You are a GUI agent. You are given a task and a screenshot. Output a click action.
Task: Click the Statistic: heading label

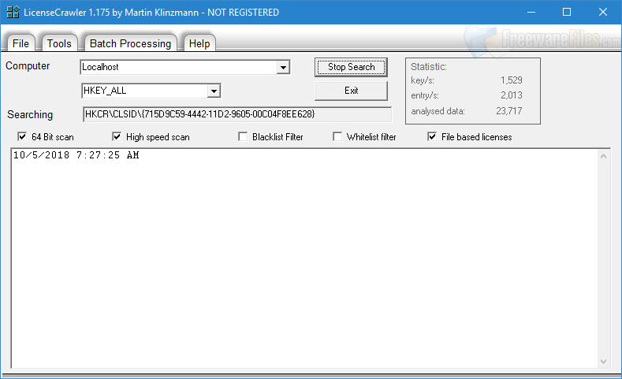point(429,67)
